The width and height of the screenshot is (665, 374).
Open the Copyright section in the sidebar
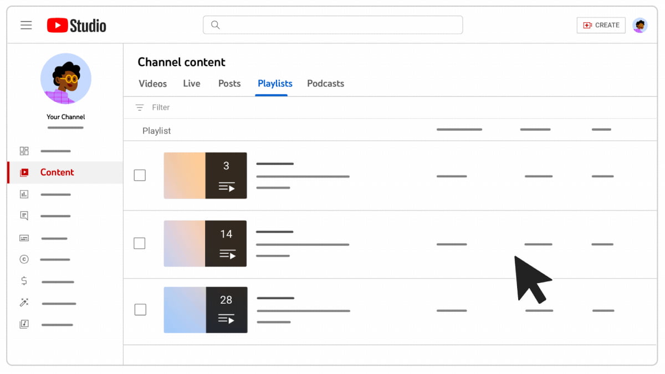click(24, 259)
